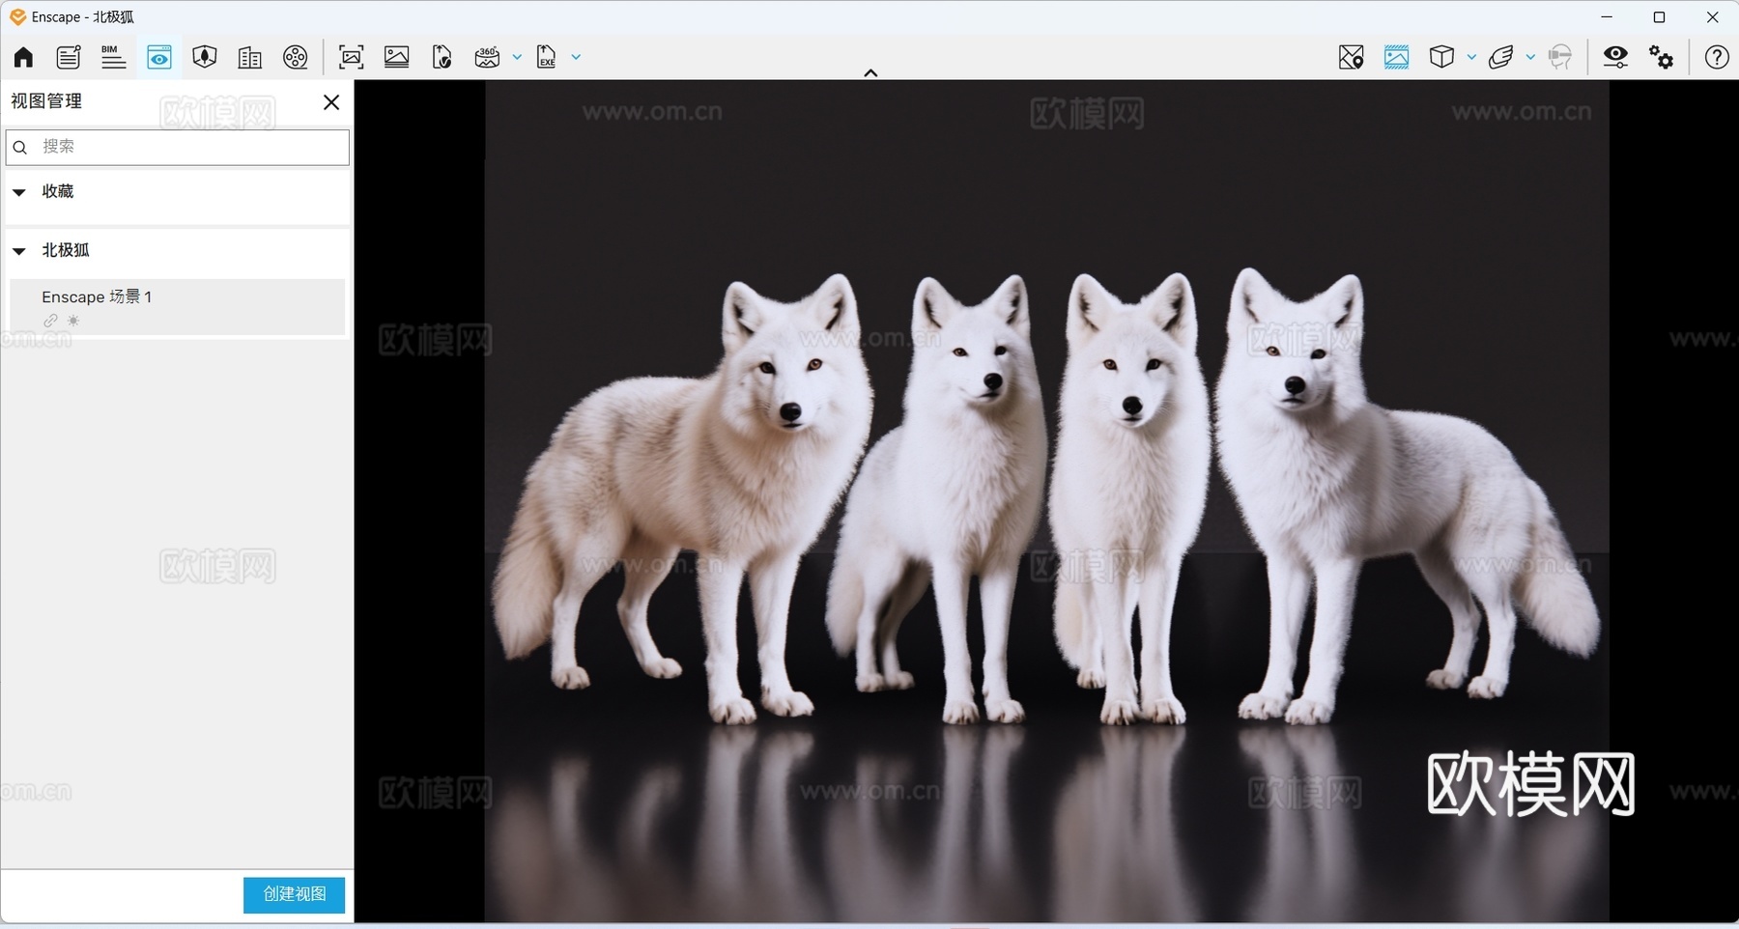Click the sun icon under Enscape 场景 1
The image size is (1739, 929).
[73, 321]
